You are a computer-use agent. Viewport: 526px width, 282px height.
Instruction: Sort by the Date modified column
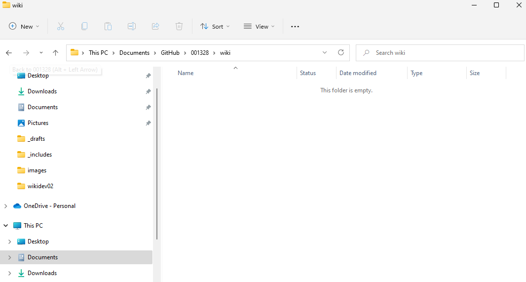[x=358, y=73]
